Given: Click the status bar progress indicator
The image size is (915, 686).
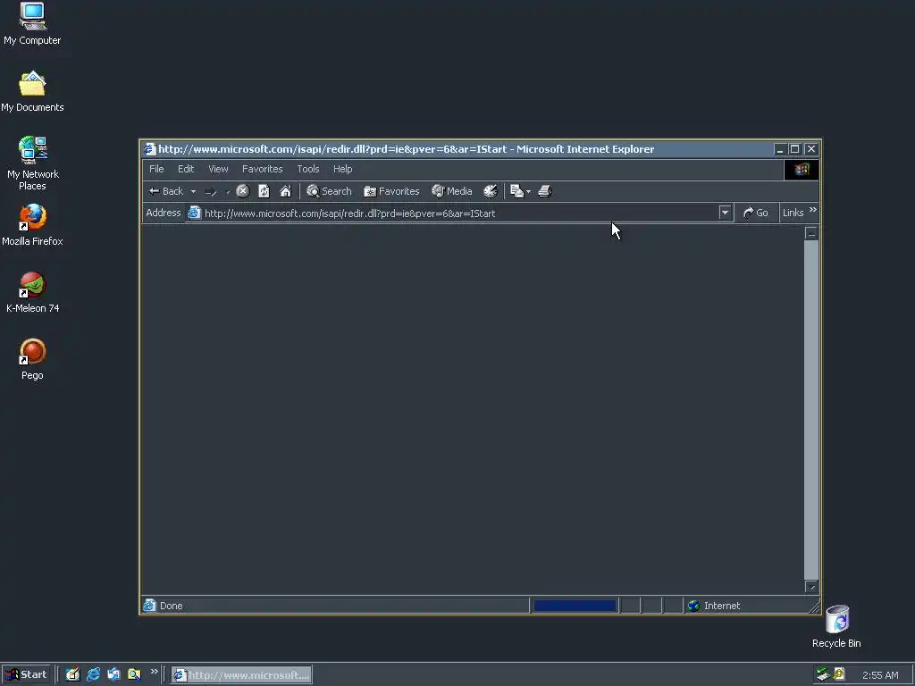Looking at the screenshot, I should tap(575, 606).
